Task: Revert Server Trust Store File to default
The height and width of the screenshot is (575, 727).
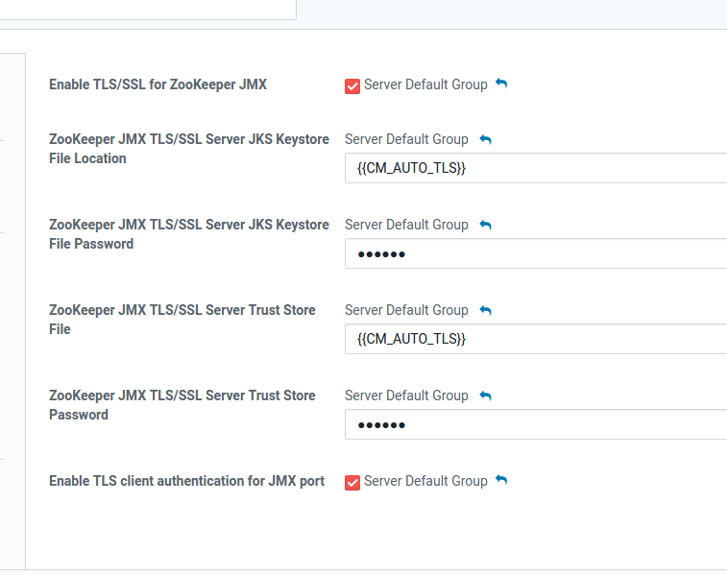Action: (x=485, y=310)
